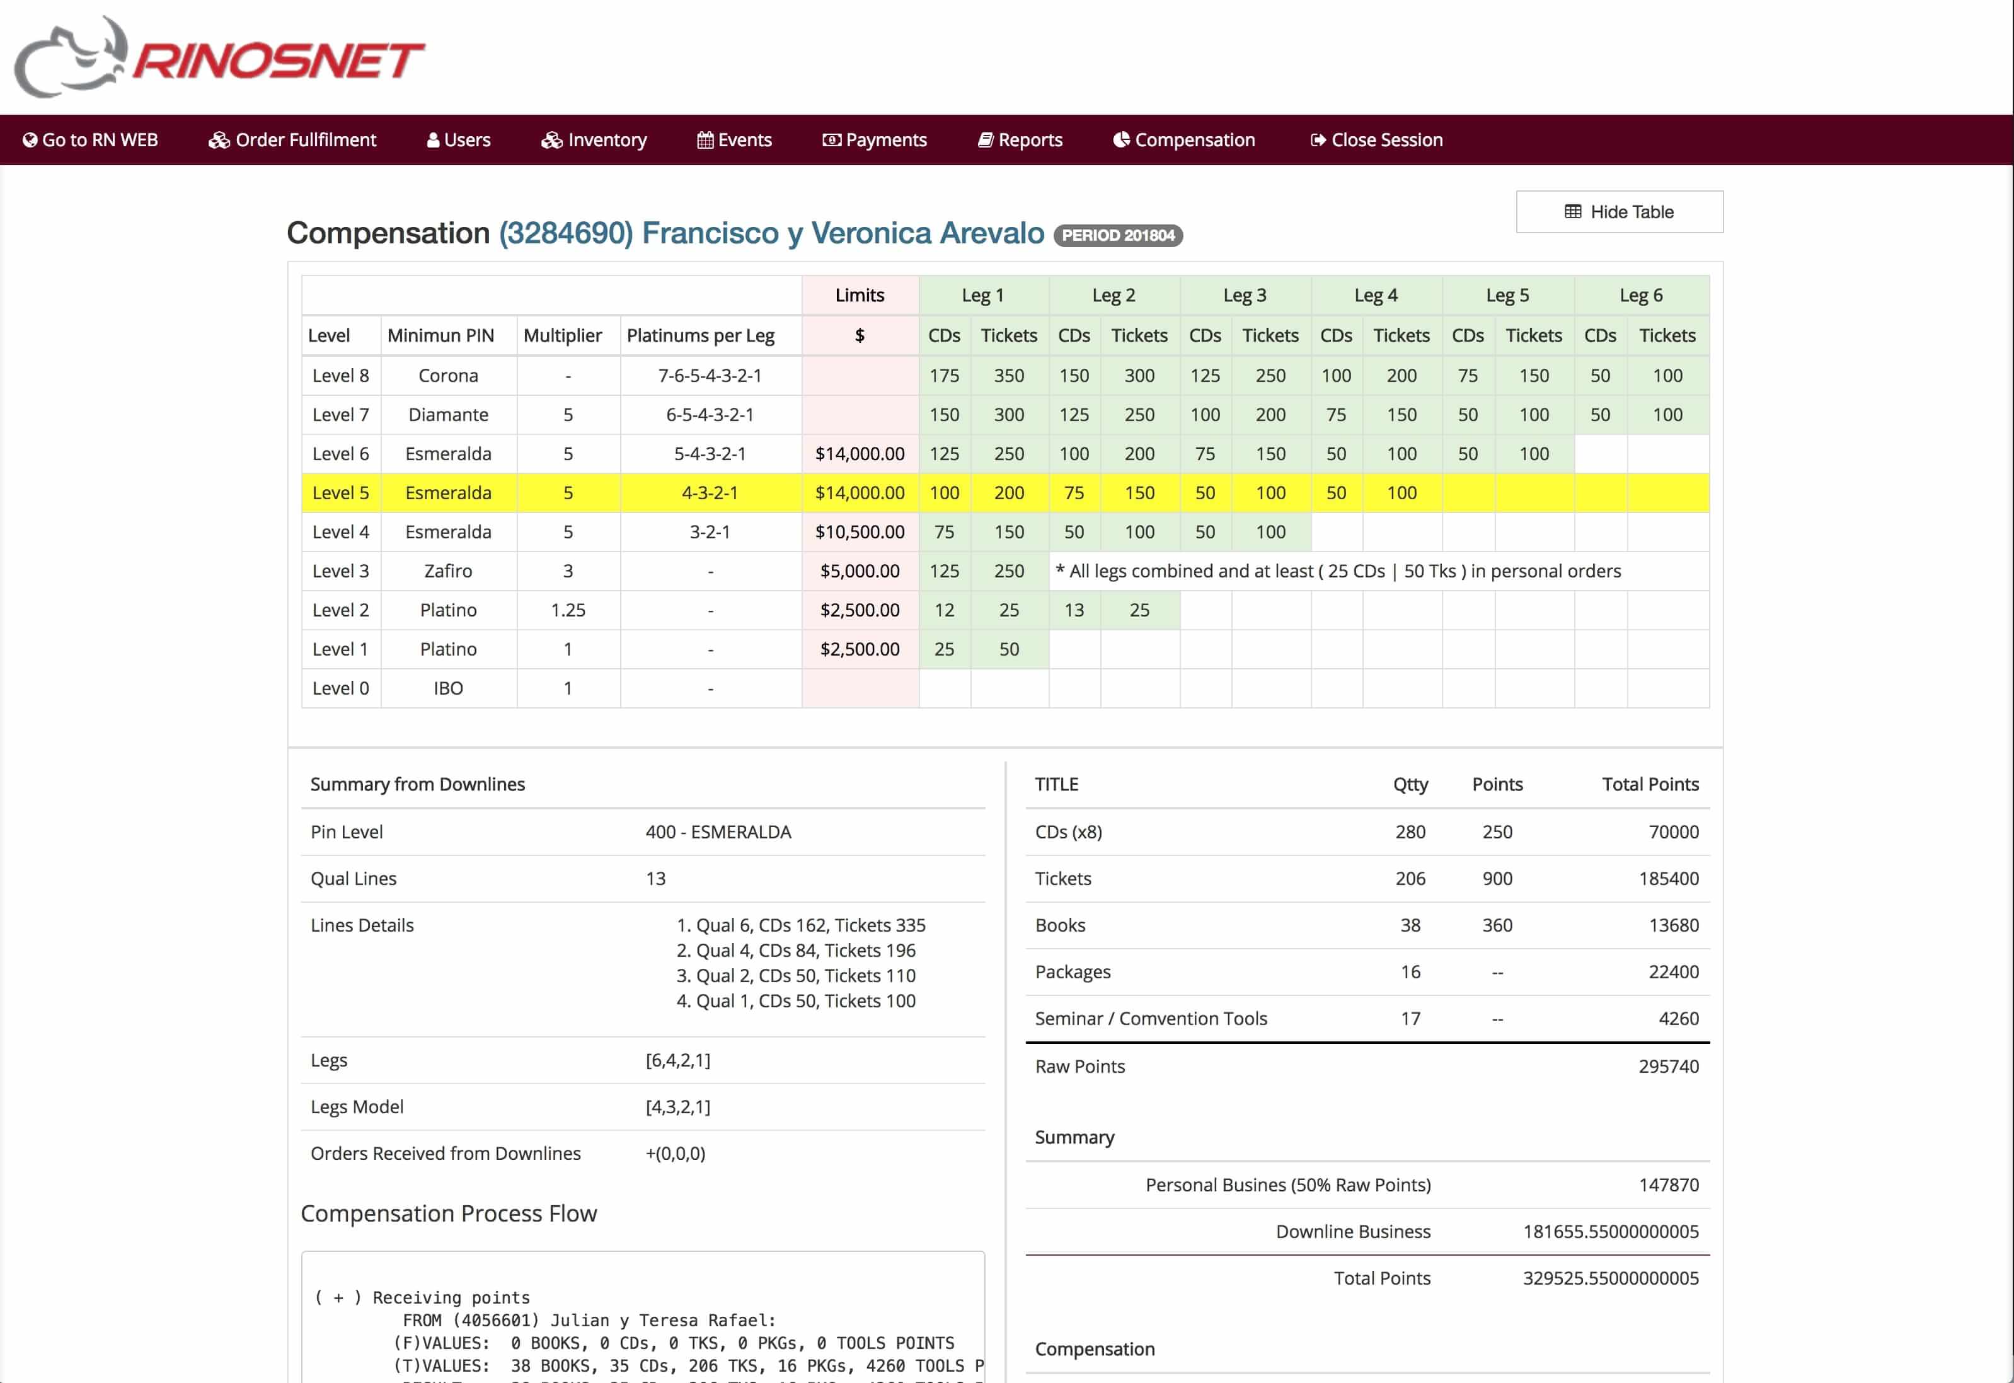The width and height of the screenshot is (2014, 1383).
Task: Click the $5,000.00 limit for Level 3
Action: click(x=860, y=570)
